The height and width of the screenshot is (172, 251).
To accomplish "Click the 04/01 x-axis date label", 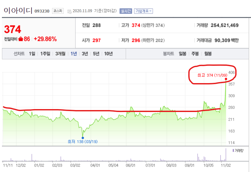I will (95, 165).
